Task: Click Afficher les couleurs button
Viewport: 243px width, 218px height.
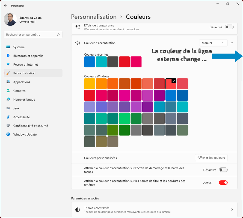Action: click(211, 158)
